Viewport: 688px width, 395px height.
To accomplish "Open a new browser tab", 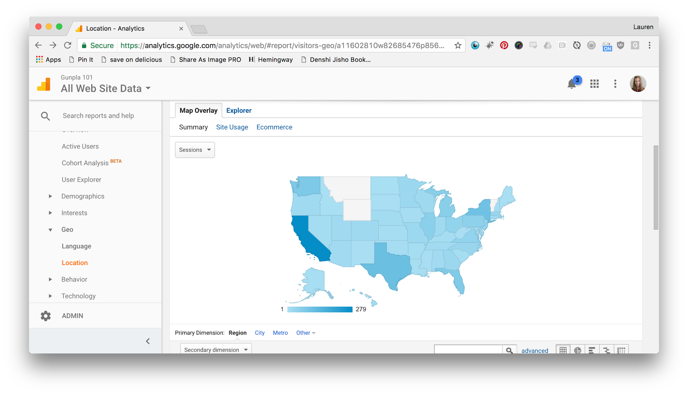I will click(x=199, y=29).
